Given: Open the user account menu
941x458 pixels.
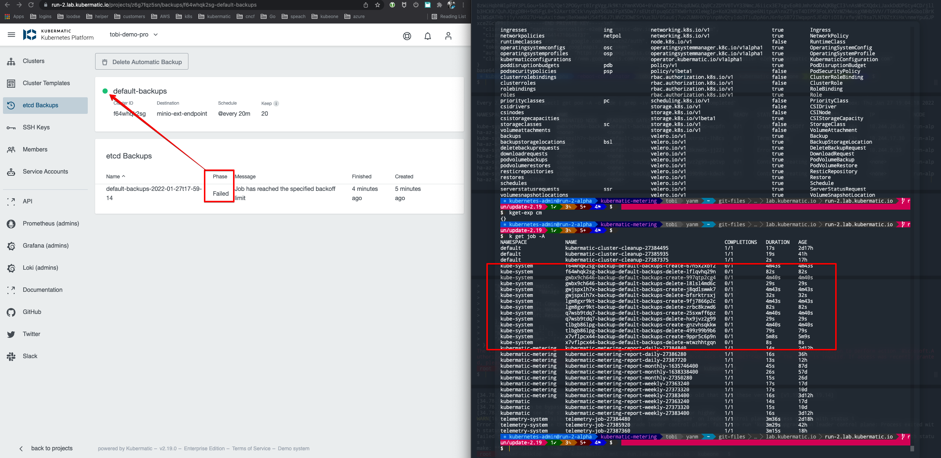Looking at the screenshot, I should (448, 36).
